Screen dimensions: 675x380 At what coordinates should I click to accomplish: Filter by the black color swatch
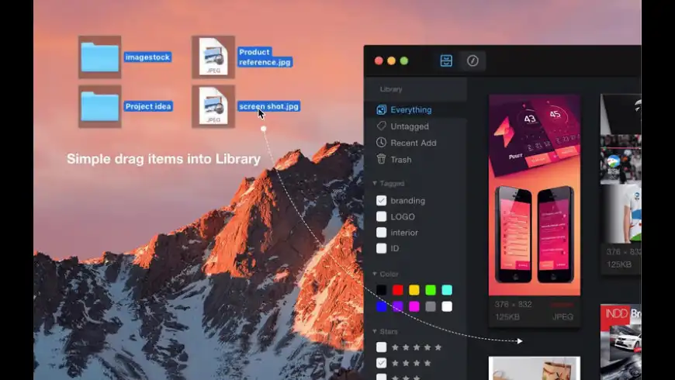(x=382, y=290)
